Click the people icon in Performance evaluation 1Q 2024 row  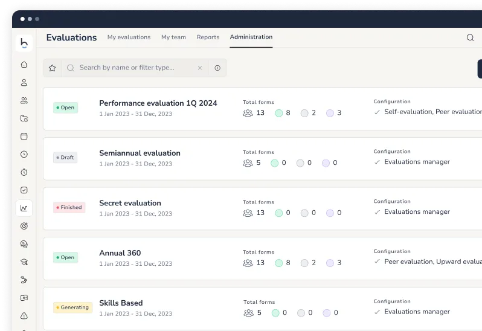[x=248, y=113]
